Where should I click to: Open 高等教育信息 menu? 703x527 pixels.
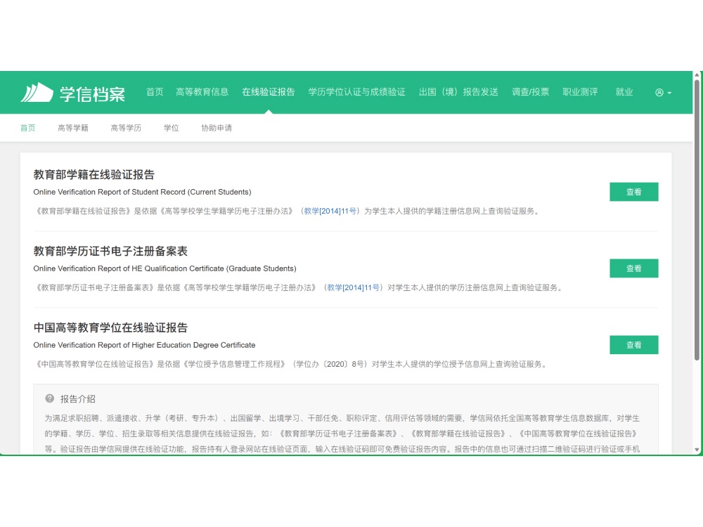click(202, 92)
